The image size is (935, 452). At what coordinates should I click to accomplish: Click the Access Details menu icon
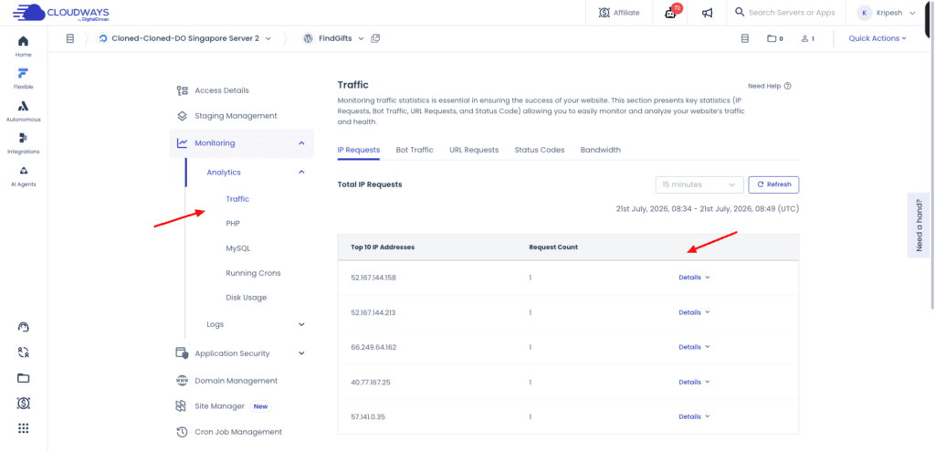(x=183, y=90)
